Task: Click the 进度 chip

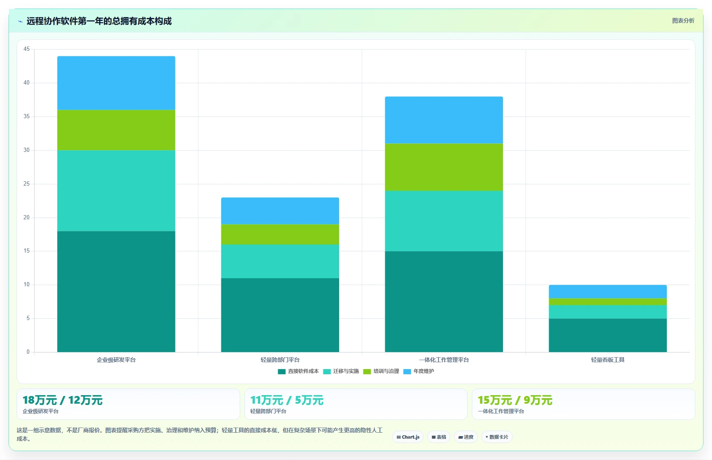Action: point(466,437)
